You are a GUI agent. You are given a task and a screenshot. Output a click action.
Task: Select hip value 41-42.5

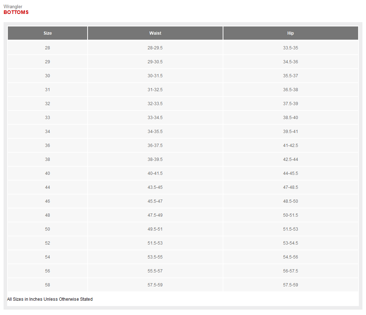click(x=291, y=146)
